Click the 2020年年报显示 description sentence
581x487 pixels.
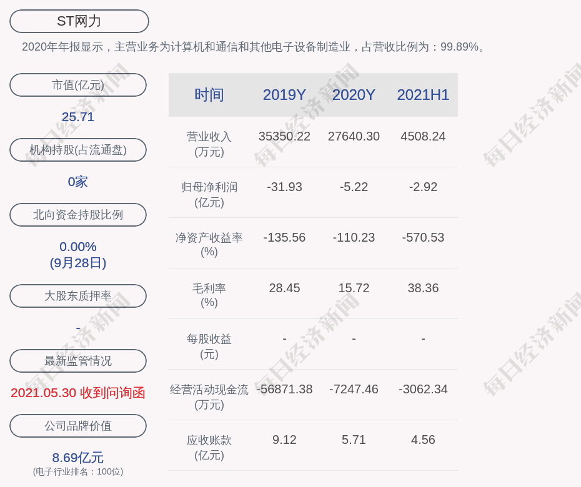[x=254, y=47]
